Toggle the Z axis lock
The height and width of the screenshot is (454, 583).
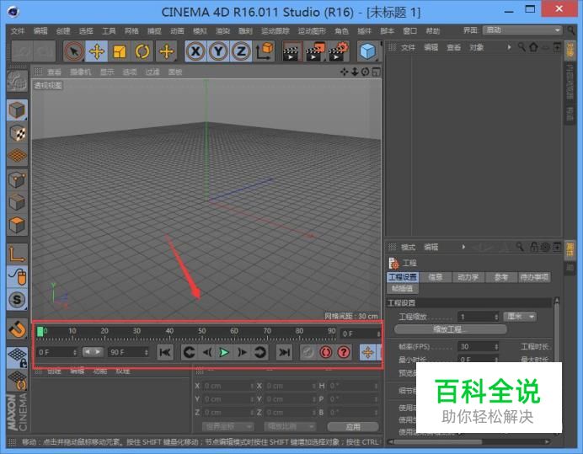tap(241, 51)
